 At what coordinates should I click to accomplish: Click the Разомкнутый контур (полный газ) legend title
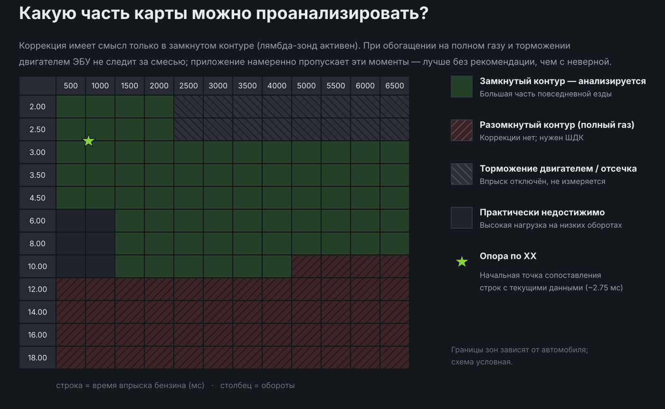pos(557,125)
